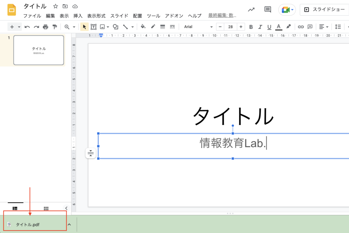Expand the line type dropdown arrow
Viewport: 349px width, 233px height.
pyautogui.click(x=133, y=27)
